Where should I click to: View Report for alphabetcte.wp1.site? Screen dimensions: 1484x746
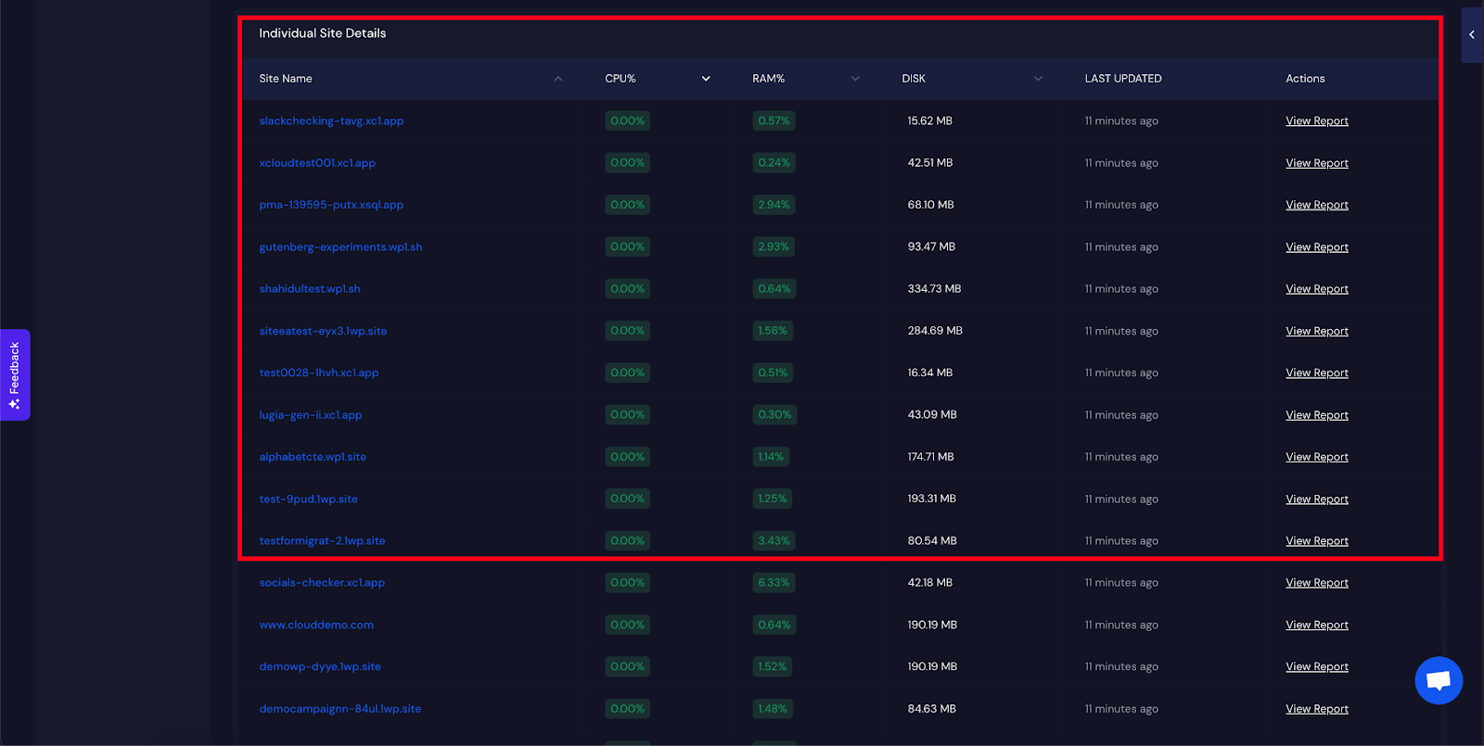[1316, 457]
